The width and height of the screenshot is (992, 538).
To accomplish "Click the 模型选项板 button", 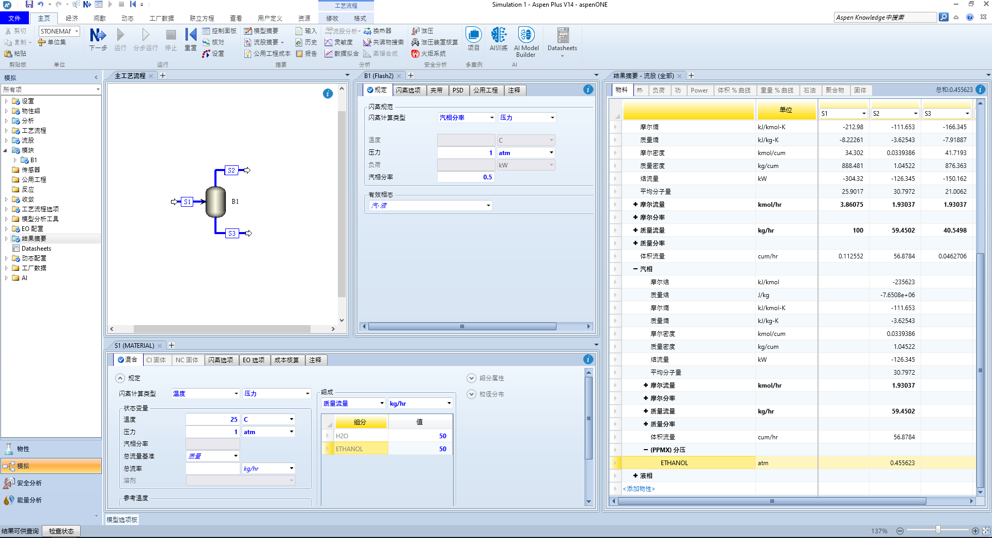I will [122, 520].
